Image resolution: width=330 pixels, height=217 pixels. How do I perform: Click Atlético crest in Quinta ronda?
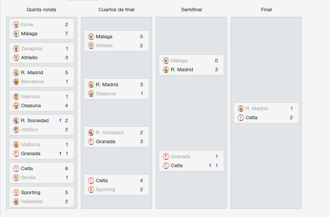tap(16, 129)
